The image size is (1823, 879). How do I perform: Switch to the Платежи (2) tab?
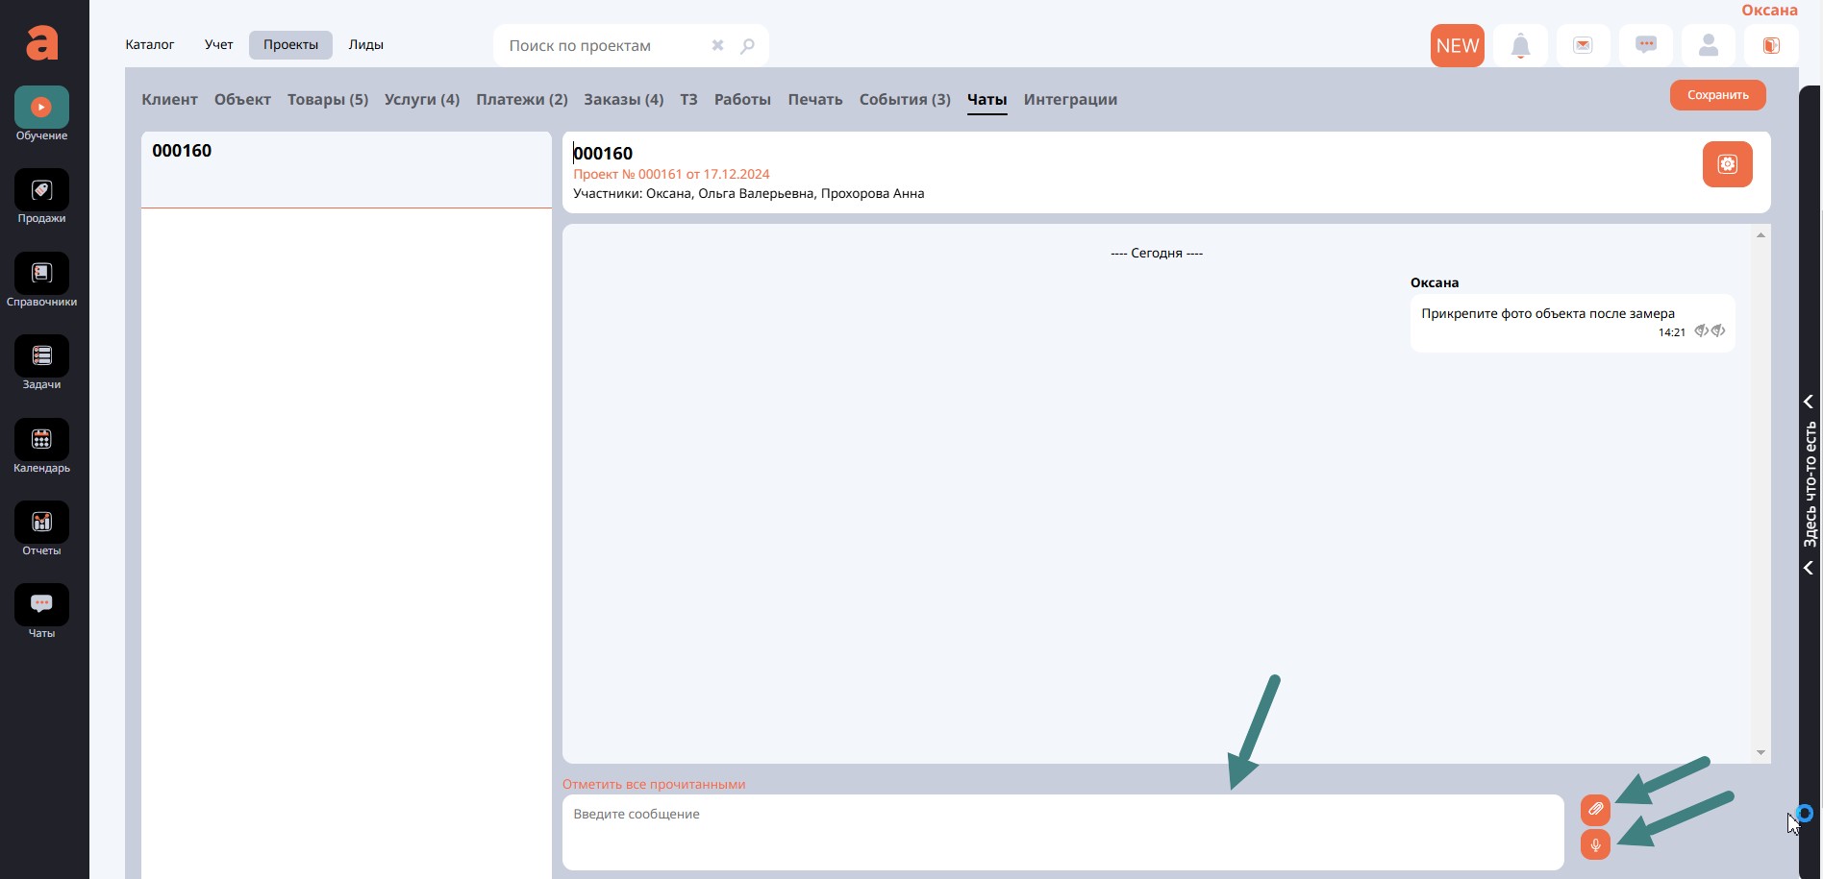521,100
